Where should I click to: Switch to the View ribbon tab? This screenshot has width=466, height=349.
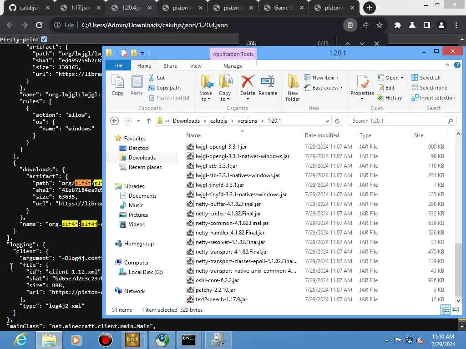click(x=196, y=66)
